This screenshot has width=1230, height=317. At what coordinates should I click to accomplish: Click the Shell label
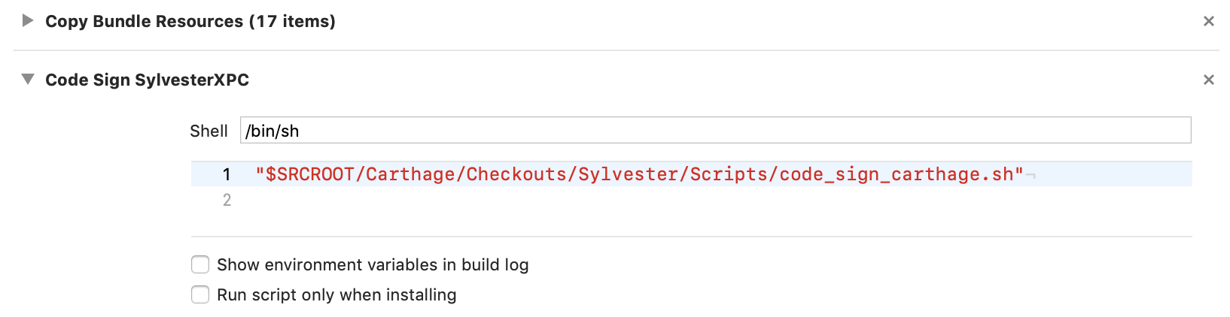(209, 131)
